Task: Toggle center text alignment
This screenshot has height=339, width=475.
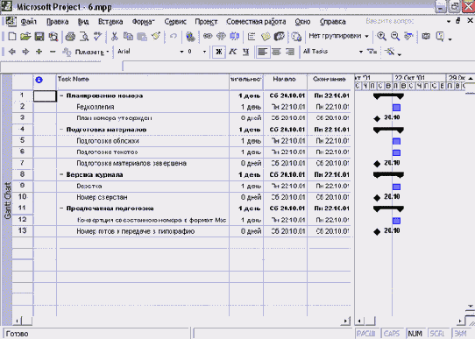Action: click(x=276, y=52)
